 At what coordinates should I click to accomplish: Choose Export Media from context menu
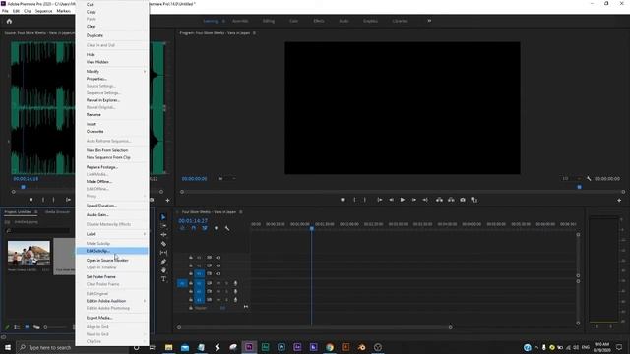pyautogui.click(x=112, y=318)
